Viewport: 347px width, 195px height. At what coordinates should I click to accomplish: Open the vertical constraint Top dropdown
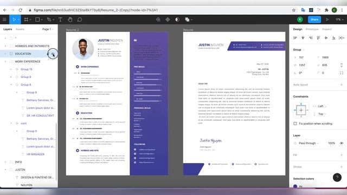coord(322,114)
